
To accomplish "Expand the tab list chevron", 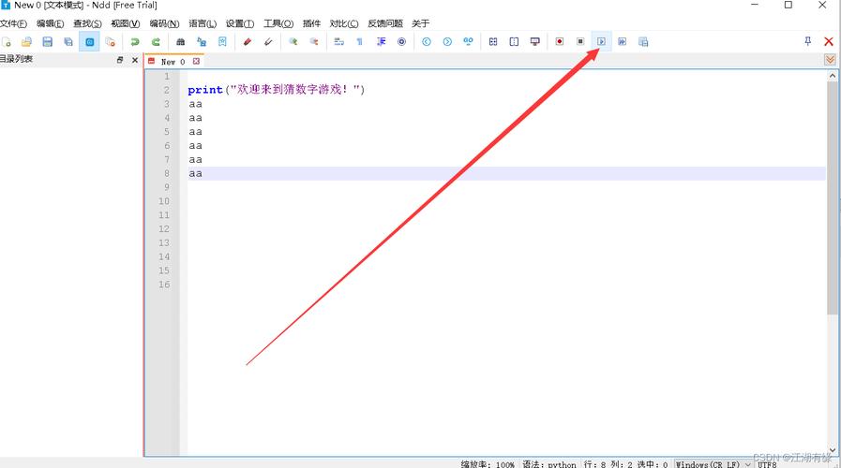I will click(831, 60).
